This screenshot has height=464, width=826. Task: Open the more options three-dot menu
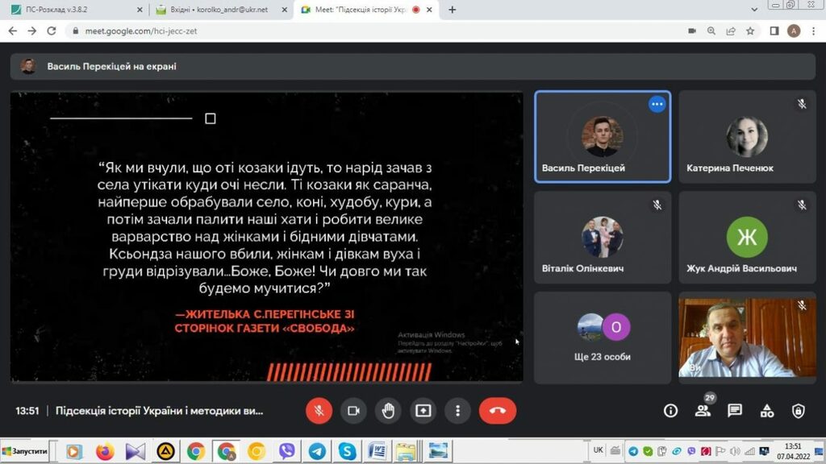tap(457, 411)
